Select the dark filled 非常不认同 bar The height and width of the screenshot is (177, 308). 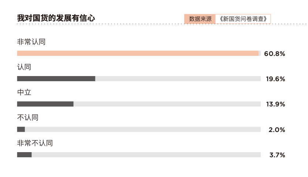(x=24, y=155)
